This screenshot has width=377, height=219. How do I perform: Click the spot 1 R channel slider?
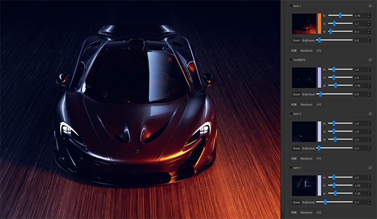(341, 15)
